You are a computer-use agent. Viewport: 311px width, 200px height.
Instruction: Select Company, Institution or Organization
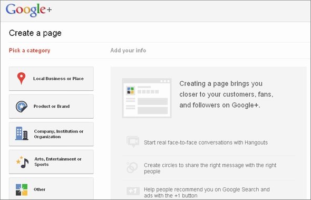click(51, 134)
